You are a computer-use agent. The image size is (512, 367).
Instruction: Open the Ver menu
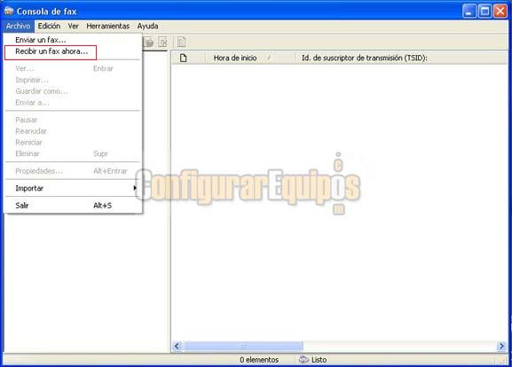pyautogui.click(x=73, y=26)
